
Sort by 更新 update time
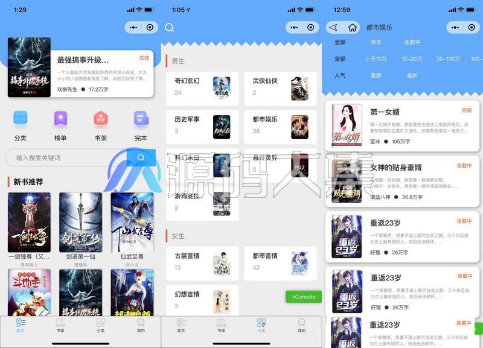[x=376, y=75]
